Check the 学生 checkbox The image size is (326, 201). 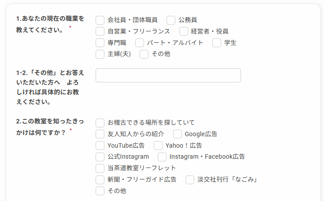(217, 43)
